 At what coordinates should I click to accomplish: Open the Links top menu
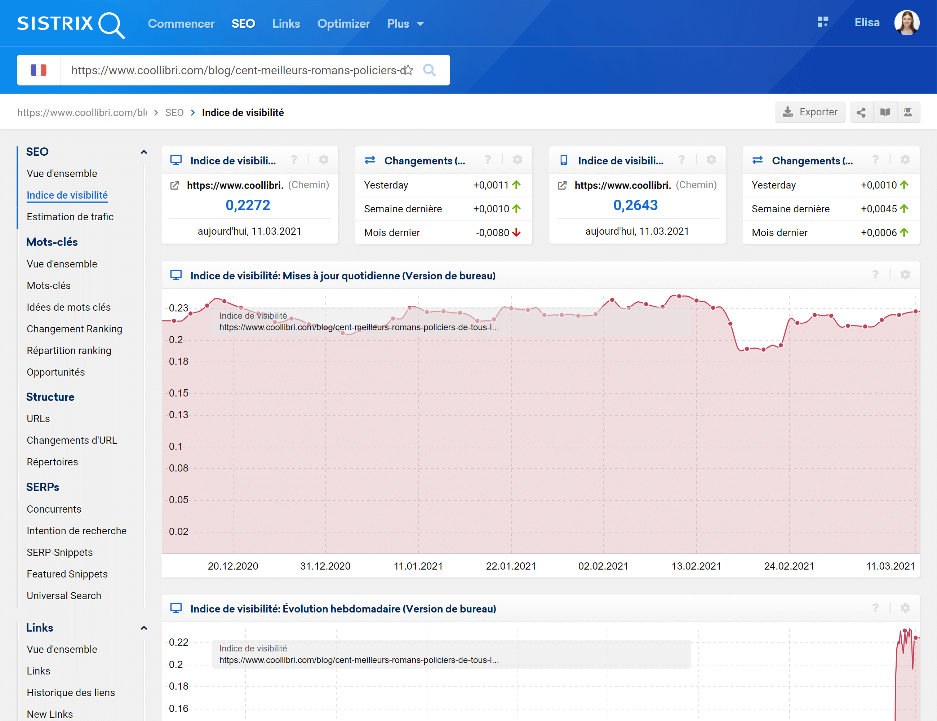[x=286, y=24]
